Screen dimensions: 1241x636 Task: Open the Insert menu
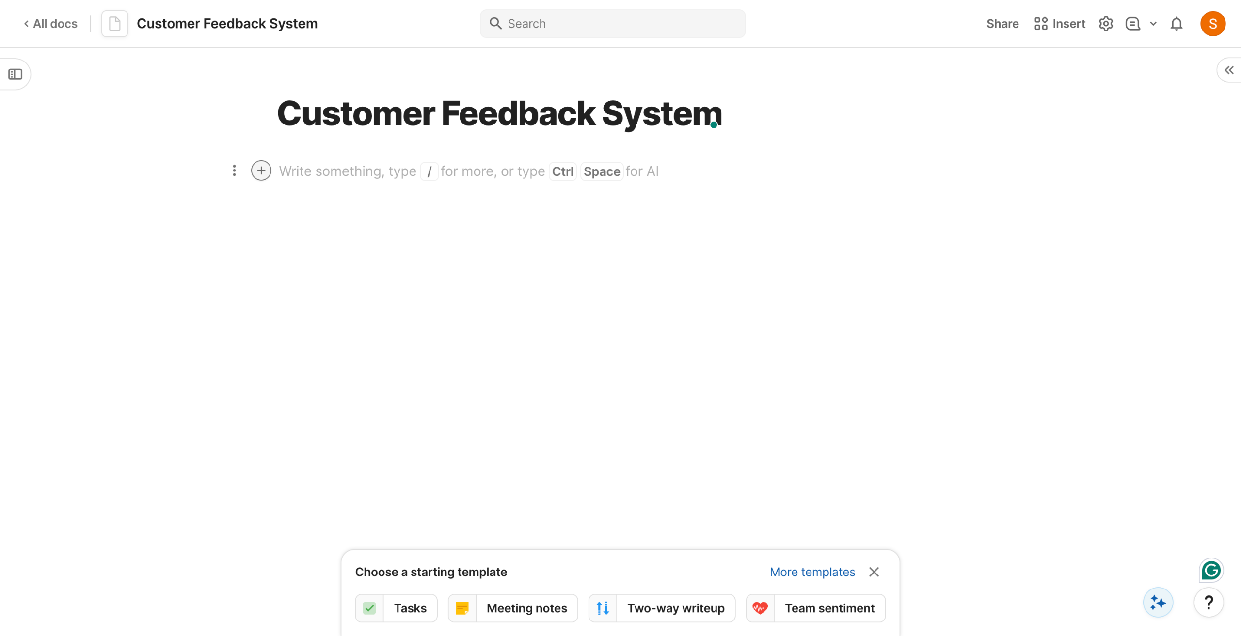(x=1060, y=24)
